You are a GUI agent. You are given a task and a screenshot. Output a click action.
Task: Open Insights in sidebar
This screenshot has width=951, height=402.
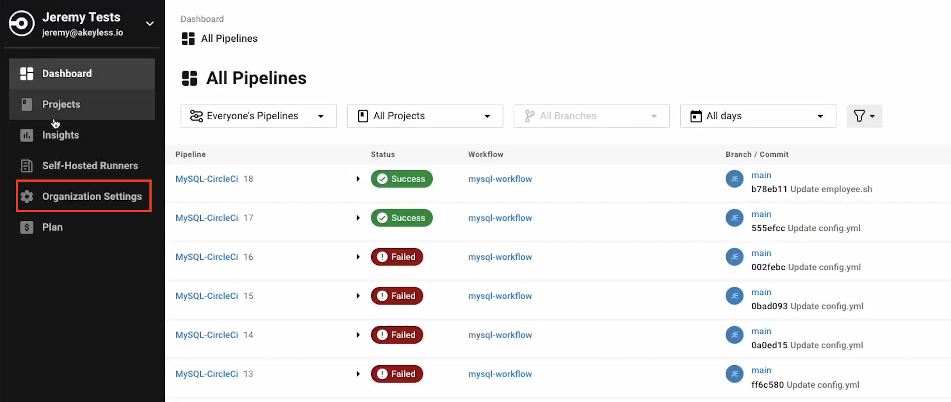coord(82,135)
